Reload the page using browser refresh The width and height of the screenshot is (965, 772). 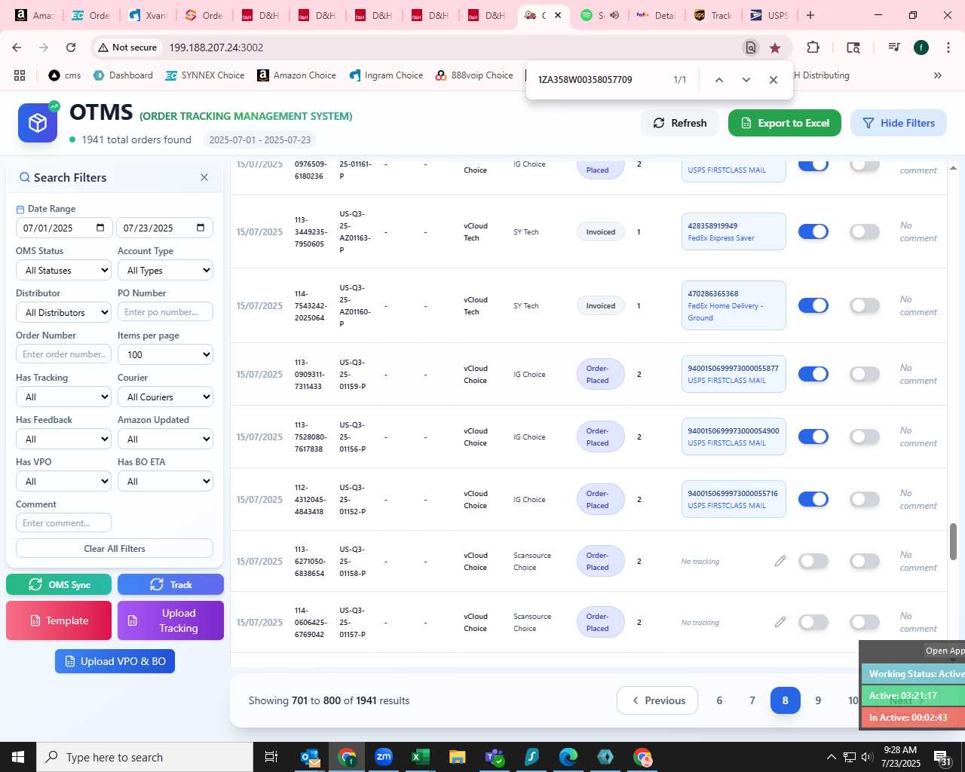(x=71, y=47)
